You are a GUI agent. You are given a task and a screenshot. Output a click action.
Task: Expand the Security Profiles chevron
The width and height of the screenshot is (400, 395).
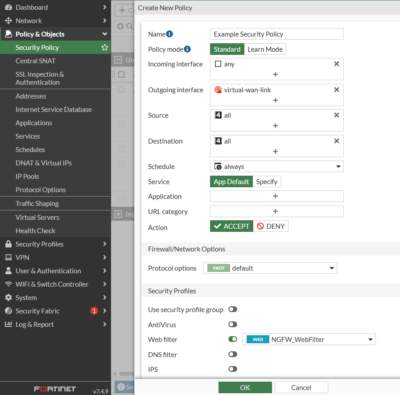[x=105, y=244]
